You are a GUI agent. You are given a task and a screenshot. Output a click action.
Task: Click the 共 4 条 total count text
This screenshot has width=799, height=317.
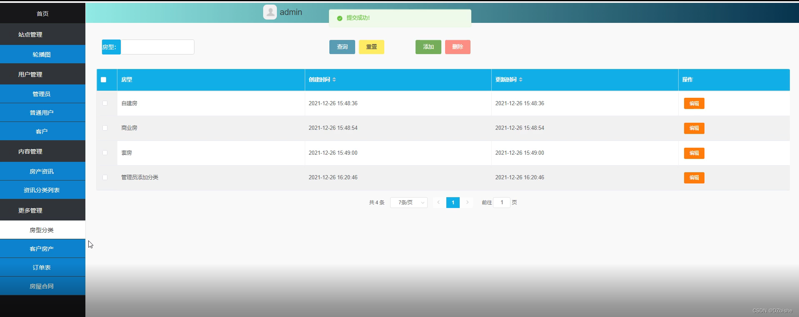click(x=377, y=203)
